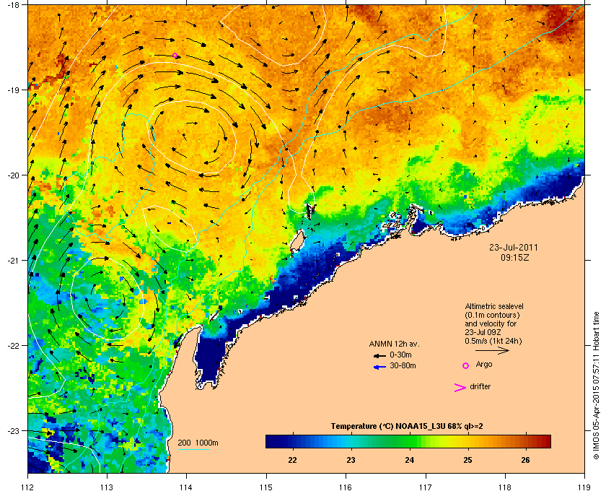The width and height of the screenshot is (606, 491).
Task: Click the magenta Argo float marker on the map
Action: coord(175,56)
